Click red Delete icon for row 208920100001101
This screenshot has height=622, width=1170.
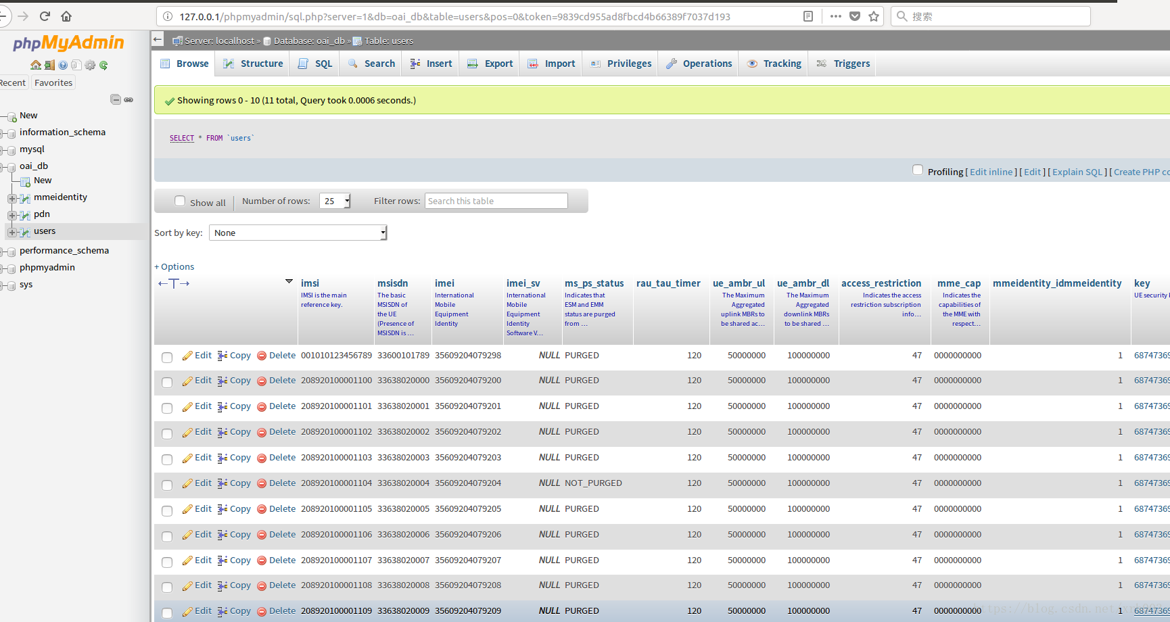tap(262, 406)
